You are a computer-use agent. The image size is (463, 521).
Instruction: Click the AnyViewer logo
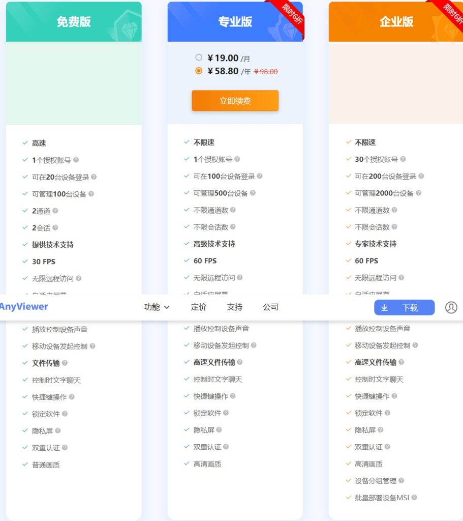pos(24,306)
